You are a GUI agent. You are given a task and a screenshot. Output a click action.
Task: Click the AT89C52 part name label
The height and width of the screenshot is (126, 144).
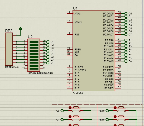point(78,93)
